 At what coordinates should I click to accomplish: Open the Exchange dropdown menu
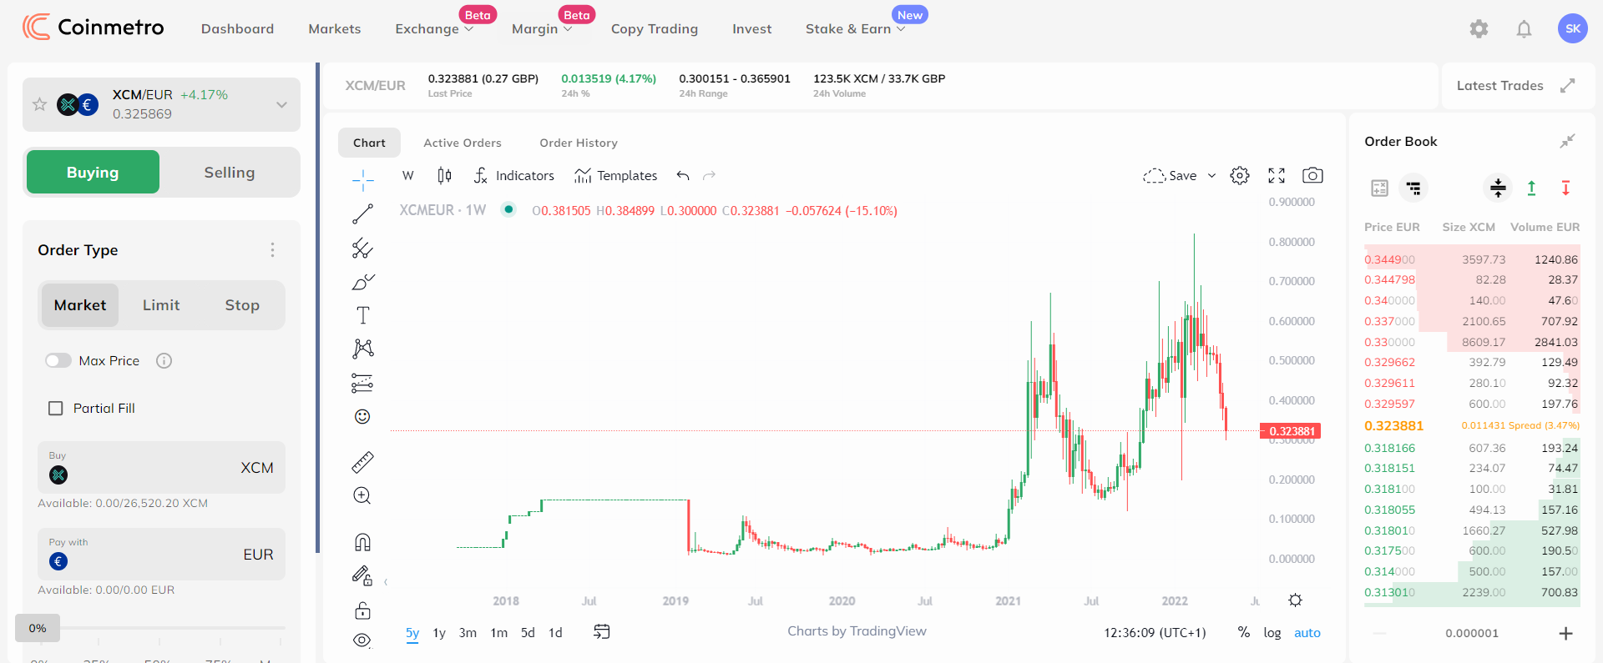434,28
